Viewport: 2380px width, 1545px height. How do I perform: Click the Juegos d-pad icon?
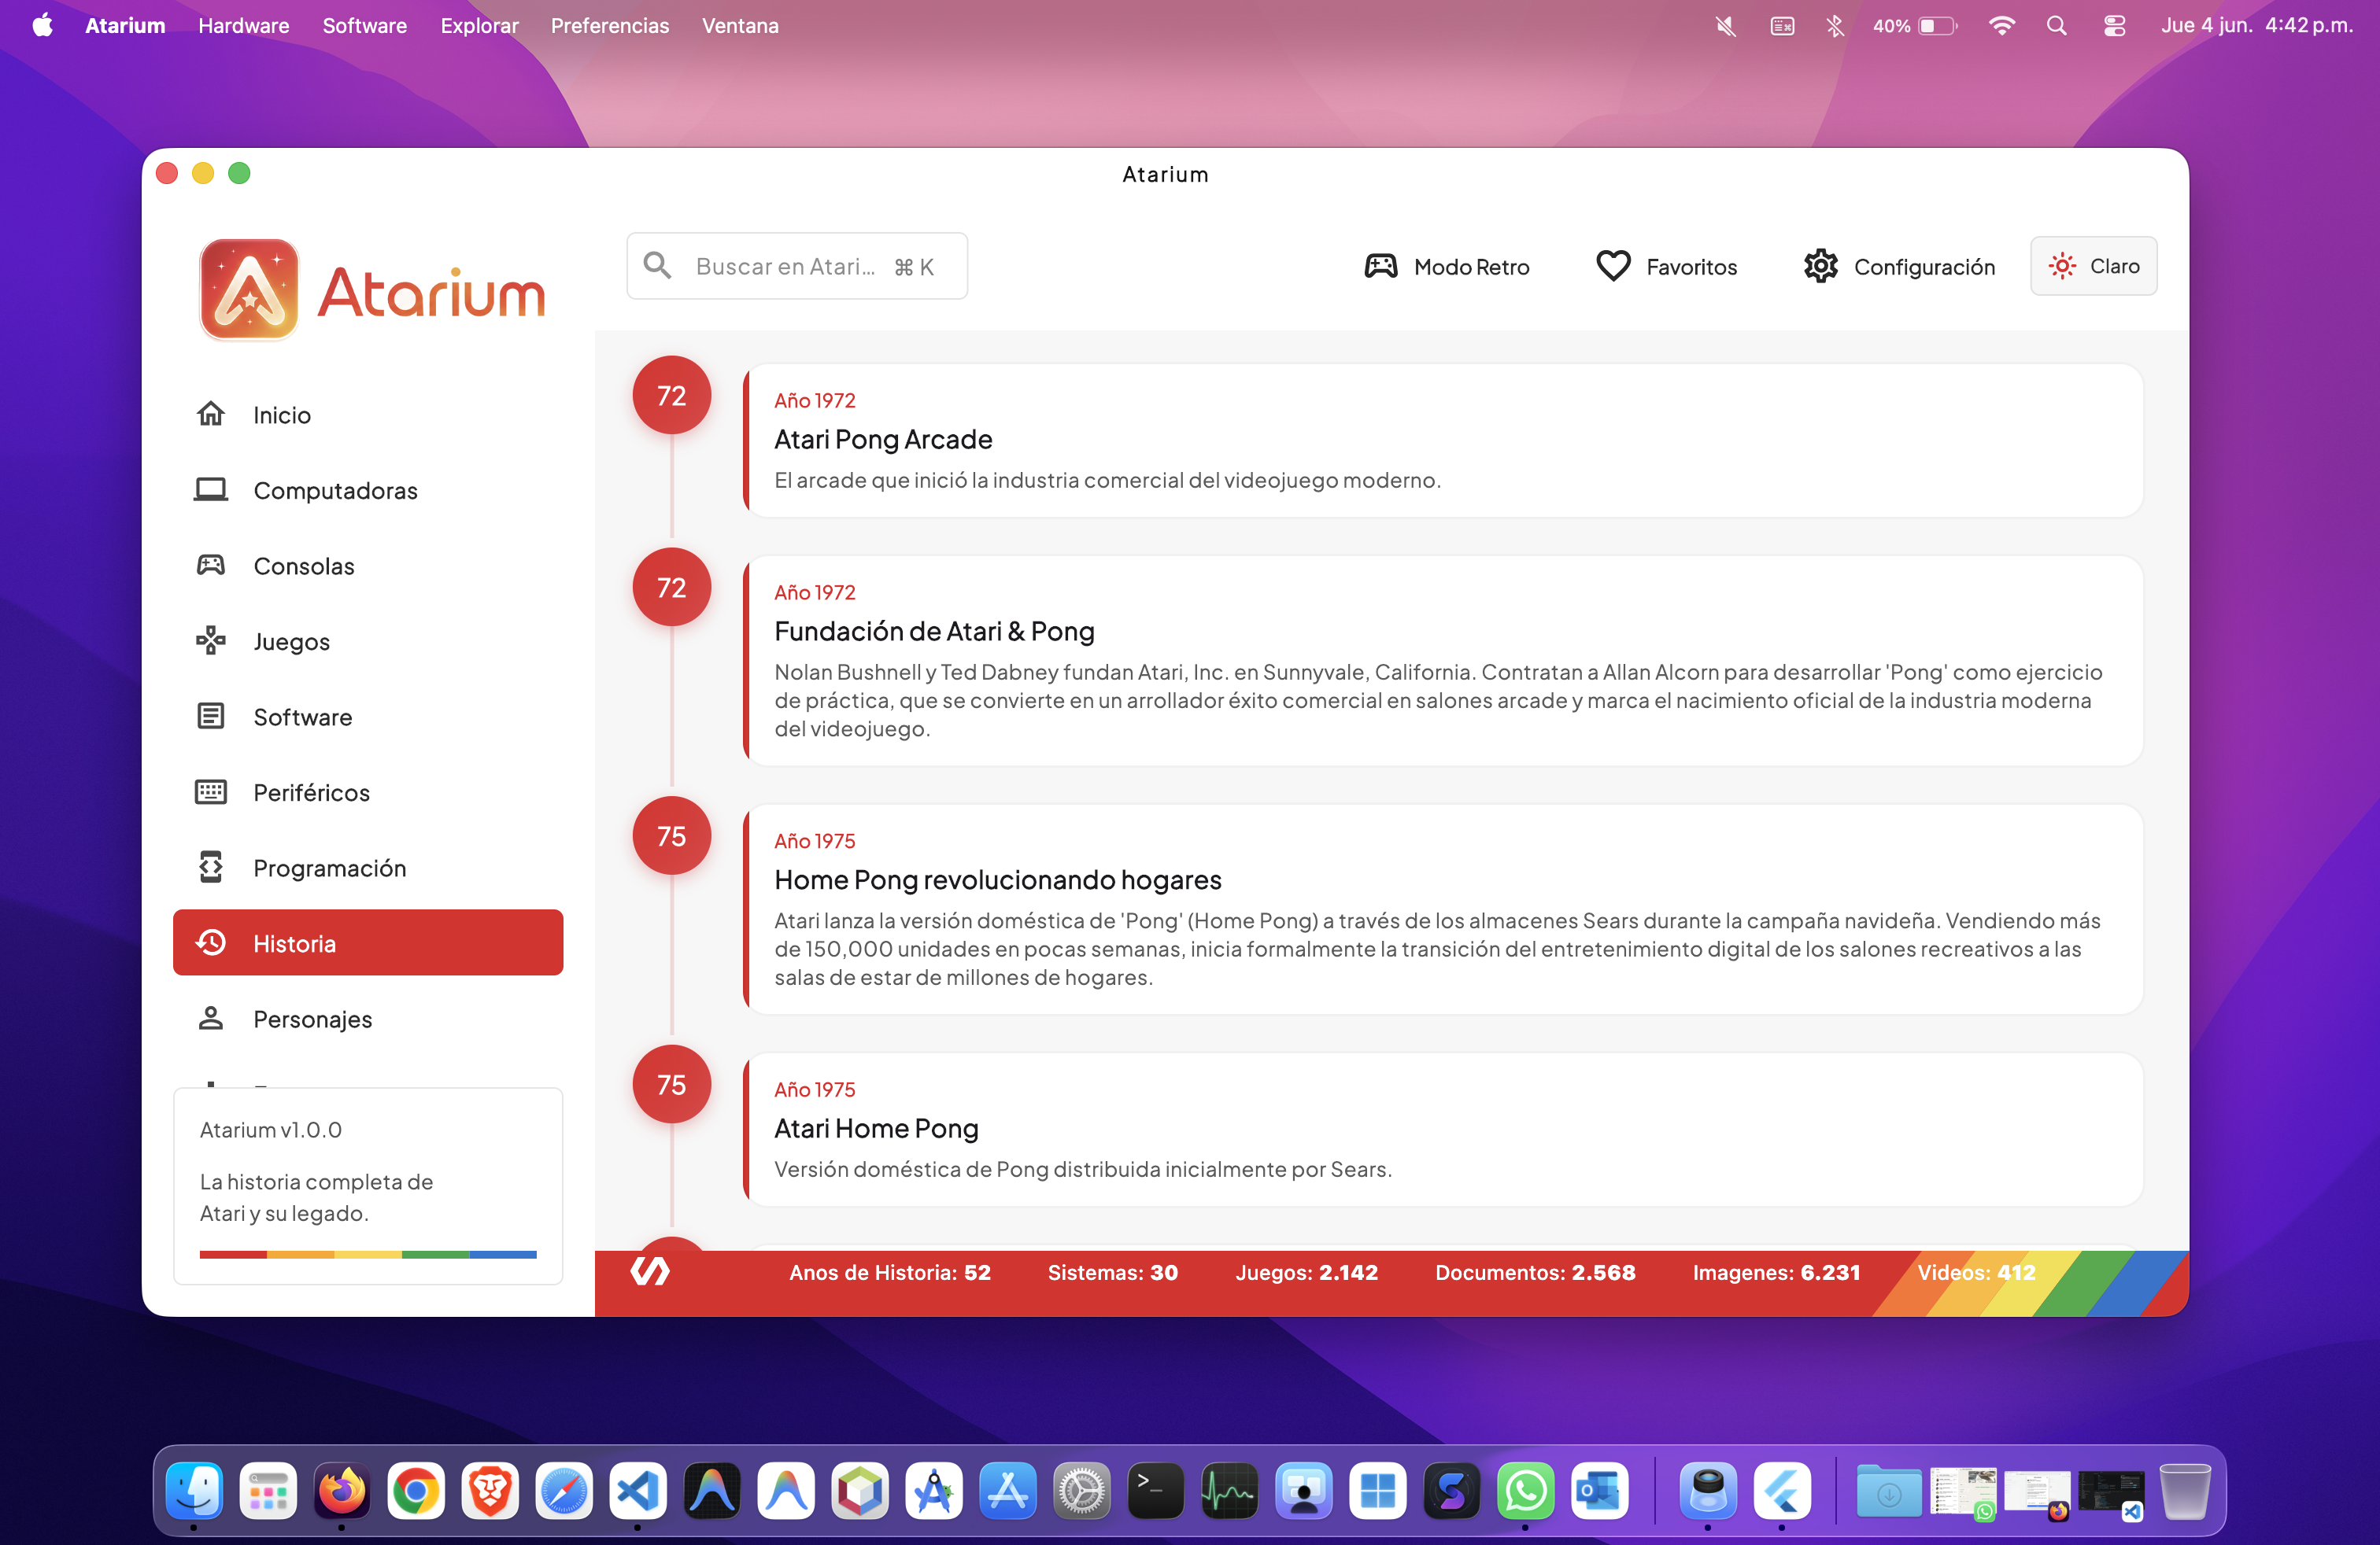210,640
